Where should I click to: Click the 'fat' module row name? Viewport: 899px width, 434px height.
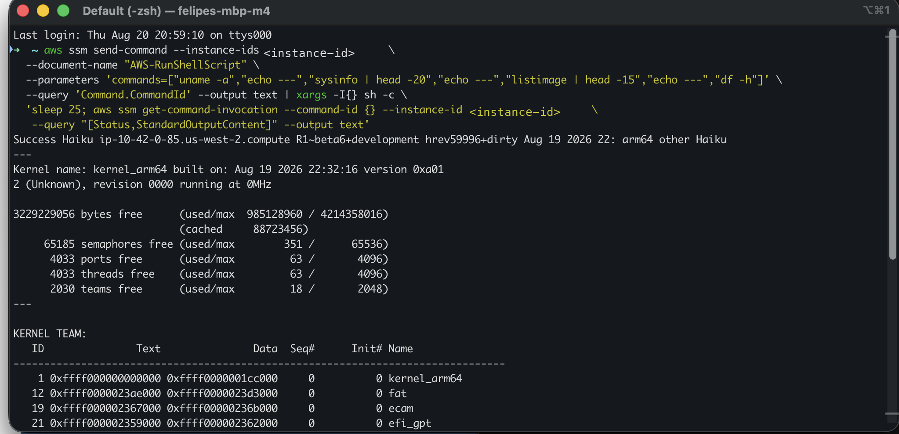[x=398, y=394]
